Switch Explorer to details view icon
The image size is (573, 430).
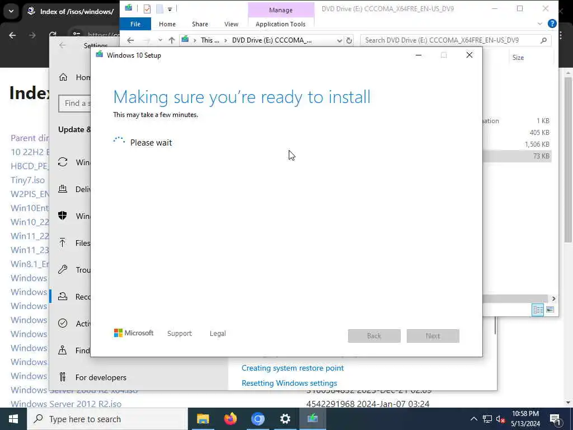(x=538, y=310)
